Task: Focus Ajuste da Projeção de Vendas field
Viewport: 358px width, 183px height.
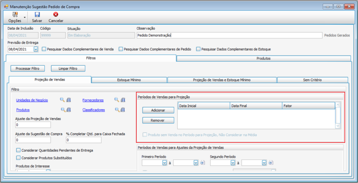Action: (33, 125)
